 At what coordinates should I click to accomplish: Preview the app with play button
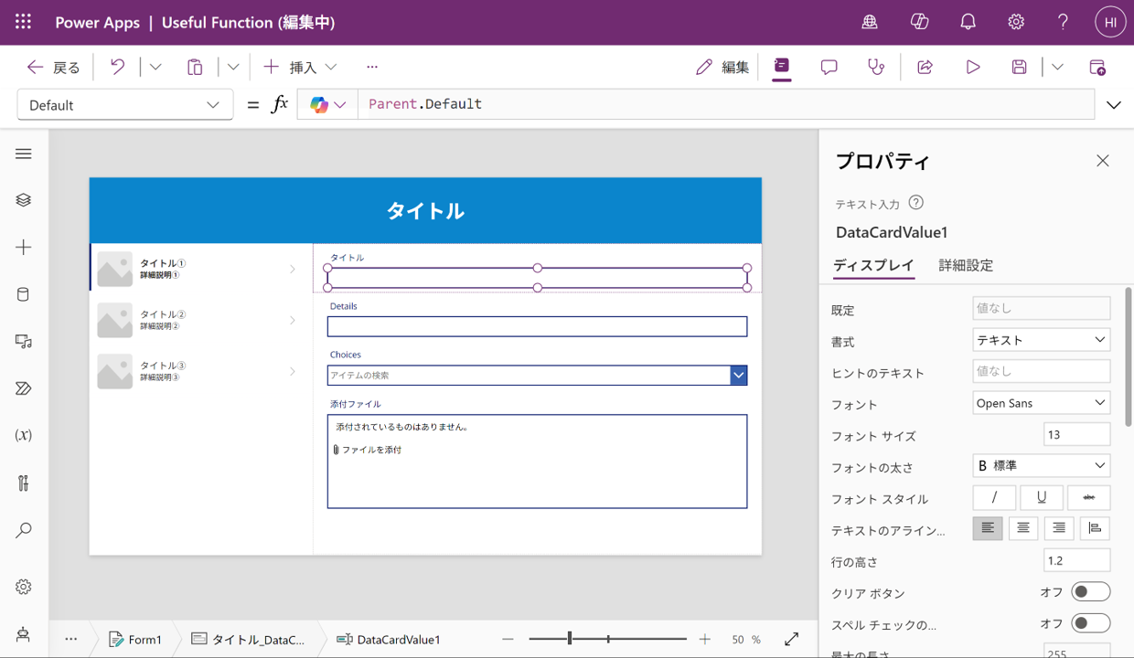point(972,67)
